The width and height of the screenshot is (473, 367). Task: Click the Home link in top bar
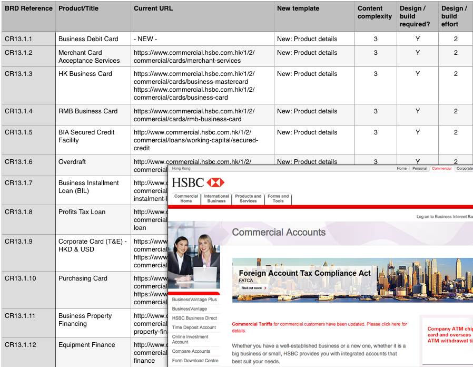[x=401, y=168]
